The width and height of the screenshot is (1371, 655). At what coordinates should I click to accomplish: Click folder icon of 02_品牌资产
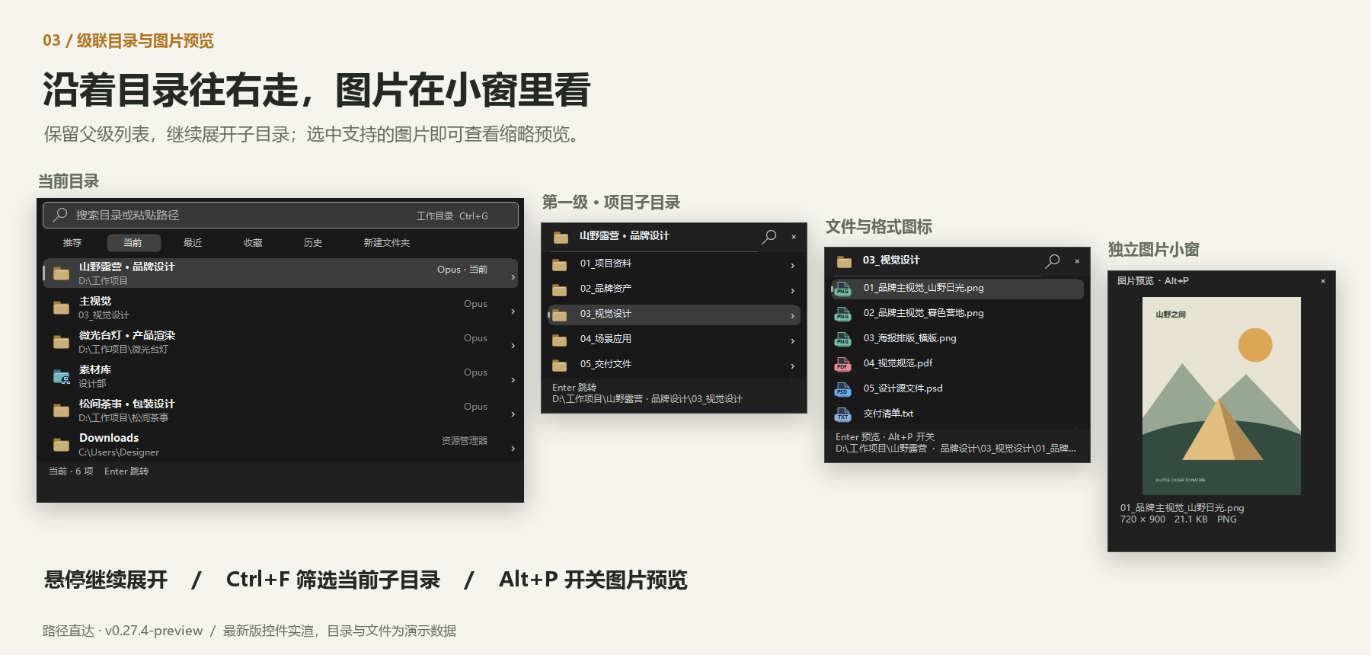(x=560, y=289)
